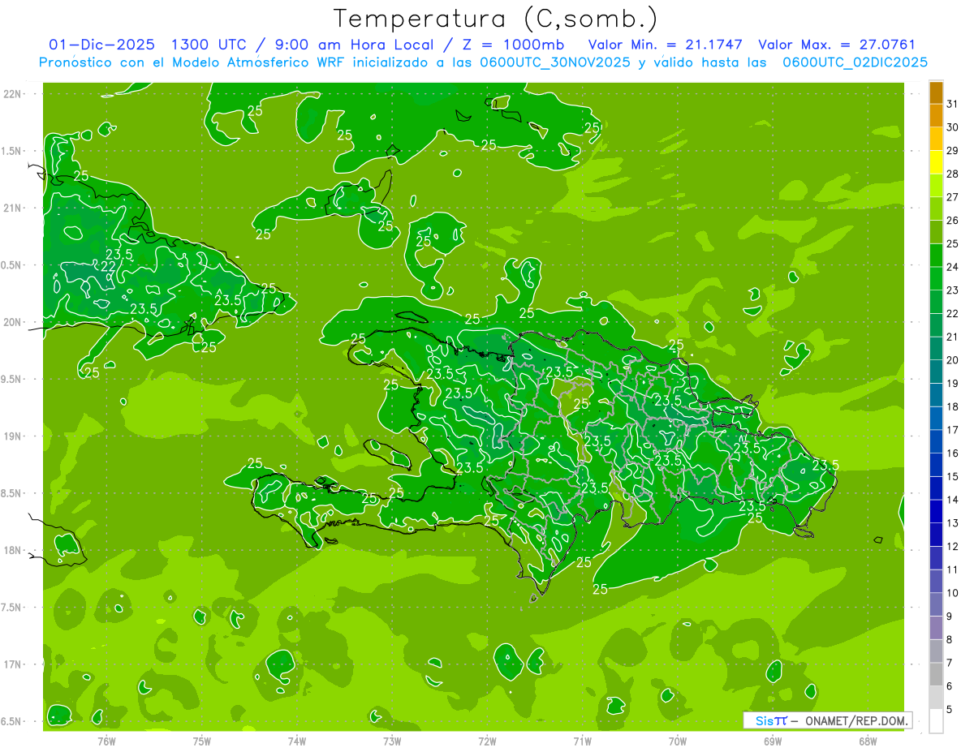Click the 75W longitude axis label
The image size is (974, 752).
[x=201, y=741]
